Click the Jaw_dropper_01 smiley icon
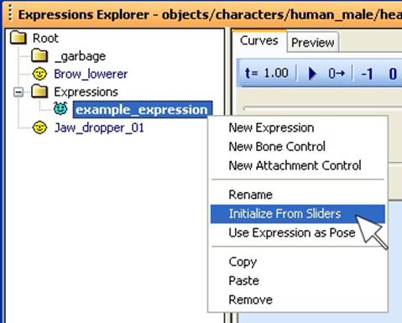This screenshot has height=323, width=402. point(39,128)
